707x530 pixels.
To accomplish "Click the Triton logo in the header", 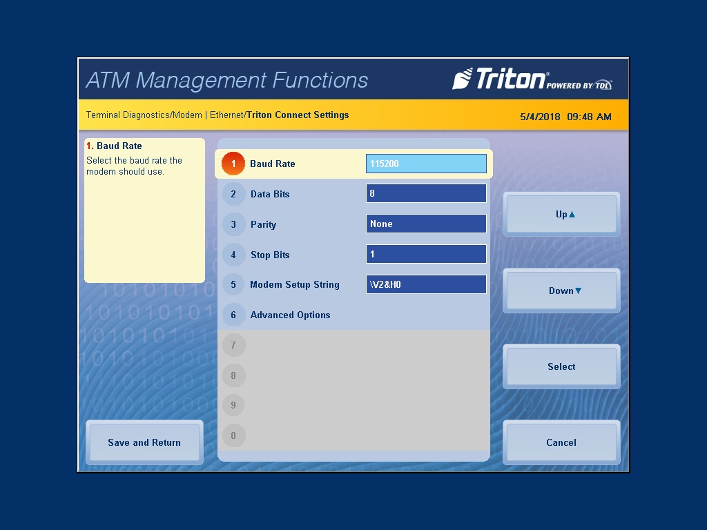I will point(532,79).
